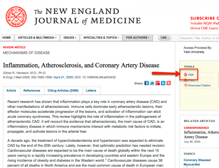219x168 pixels.
Task: Share article on Facebook
Action: [x=146, y=83]
